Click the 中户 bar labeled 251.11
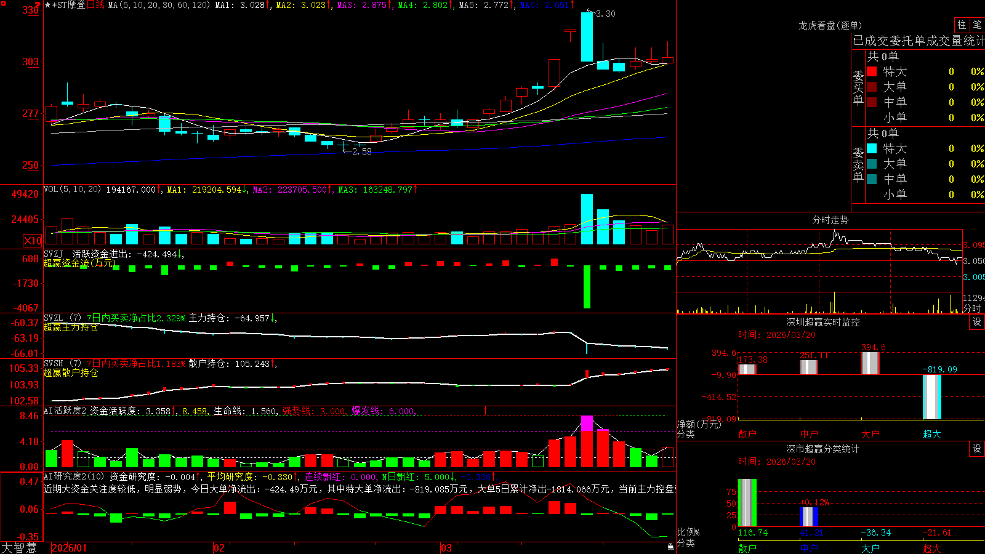The height and width of the screenshot is (554, 985). 808,367
